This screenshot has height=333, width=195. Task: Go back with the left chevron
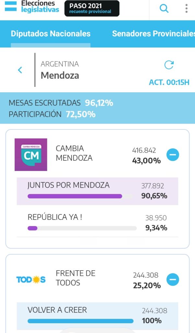coord(20,70)
